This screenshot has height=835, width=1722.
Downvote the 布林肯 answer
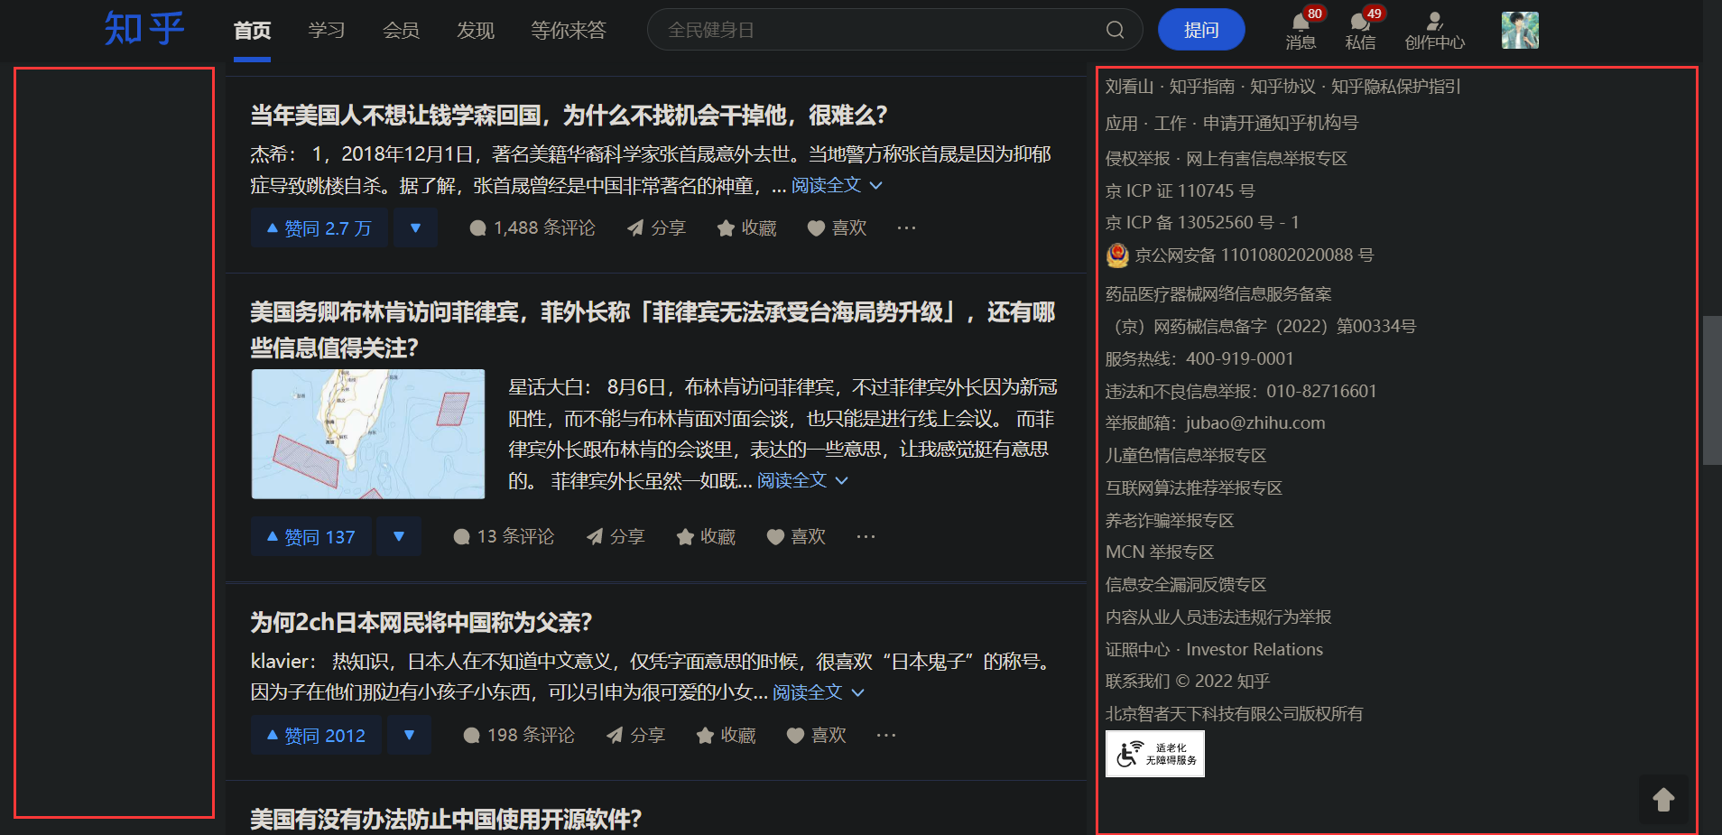tap(399, 536)
